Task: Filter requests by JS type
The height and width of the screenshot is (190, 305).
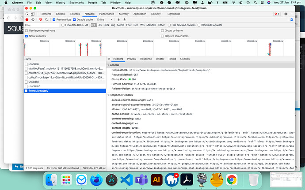Action: coord(100,25)
